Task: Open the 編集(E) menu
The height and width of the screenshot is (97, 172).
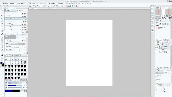Action: point(13,4)
